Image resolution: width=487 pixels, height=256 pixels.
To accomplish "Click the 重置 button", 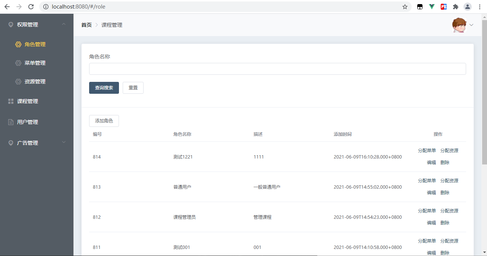I will coord(133,88).
